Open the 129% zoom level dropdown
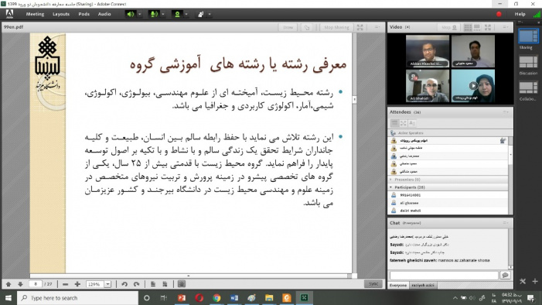This screenshot has height=305, width=542. (x=107, y=284)
